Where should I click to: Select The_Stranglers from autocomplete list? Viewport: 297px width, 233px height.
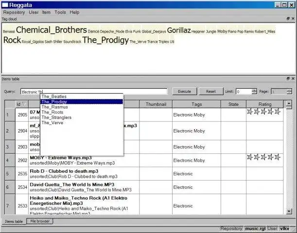[x=82, y=117]
